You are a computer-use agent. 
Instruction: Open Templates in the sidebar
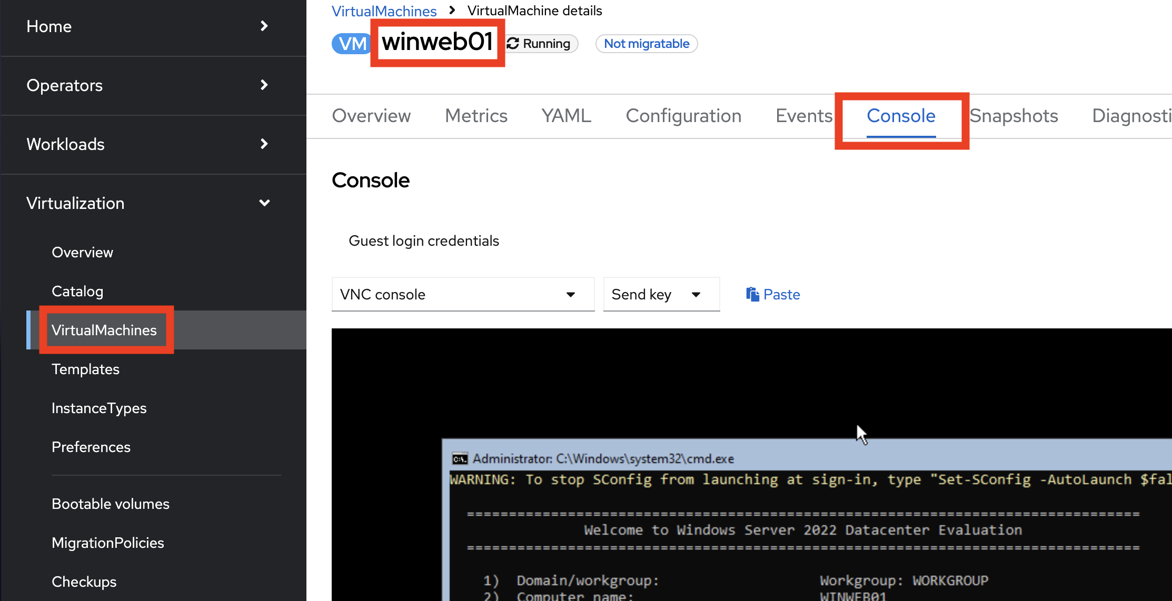(x=85, y=369)
